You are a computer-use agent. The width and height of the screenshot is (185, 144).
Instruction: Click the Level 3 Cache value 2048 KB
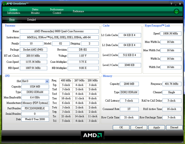pos(130,65)
